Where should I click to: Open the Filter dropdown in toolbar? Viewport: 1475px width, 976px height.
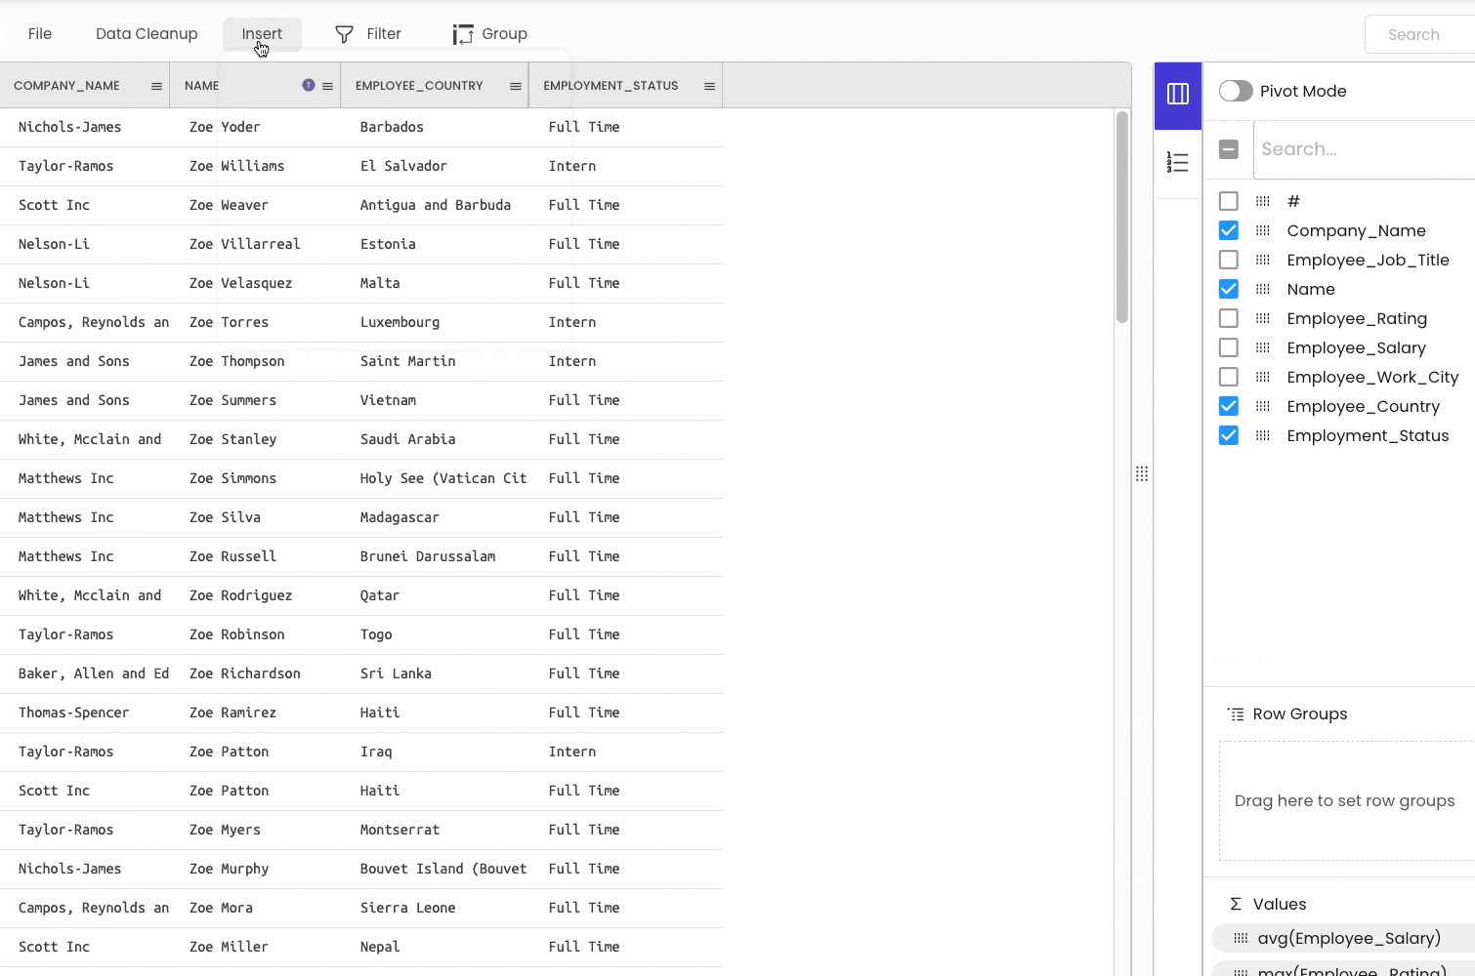[368, 34]
